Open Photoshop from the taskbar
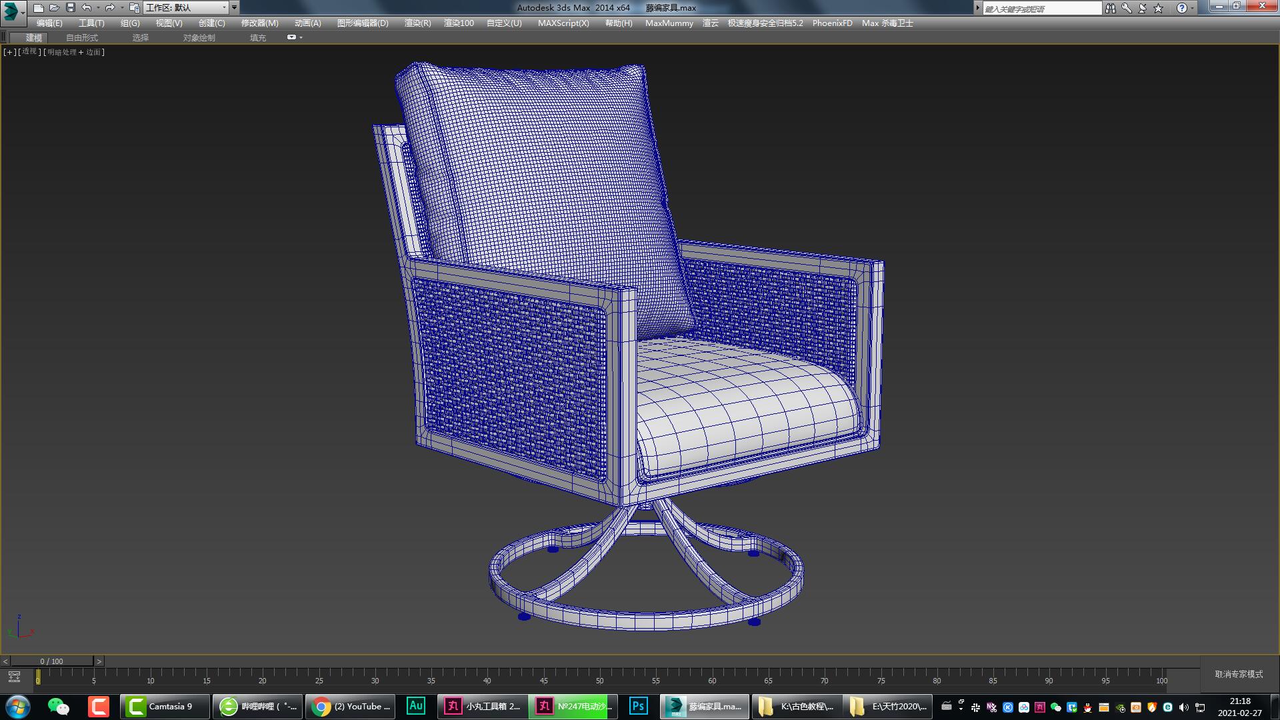The width and height of the screenshot is (1280, 720). [637, 706]
